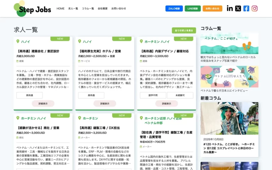Open the Instagram icon
The width and height of the screenshot is (272, 170).
coord(255,8)
